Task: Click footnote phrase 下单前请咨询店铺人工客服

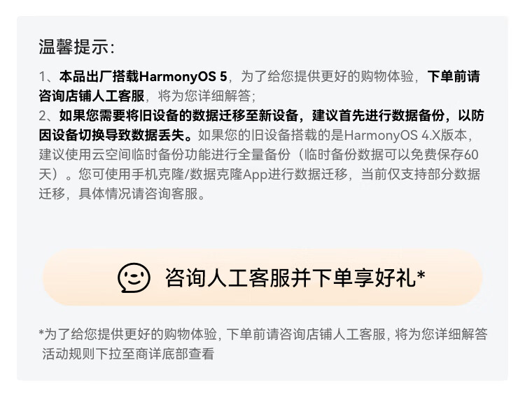Action: (x=306, y=334)
